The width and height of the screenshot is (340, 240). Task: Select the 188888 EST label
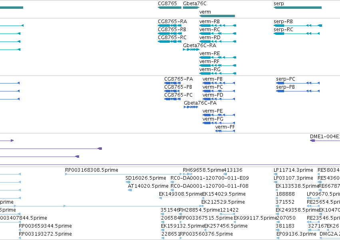[285, 194]
